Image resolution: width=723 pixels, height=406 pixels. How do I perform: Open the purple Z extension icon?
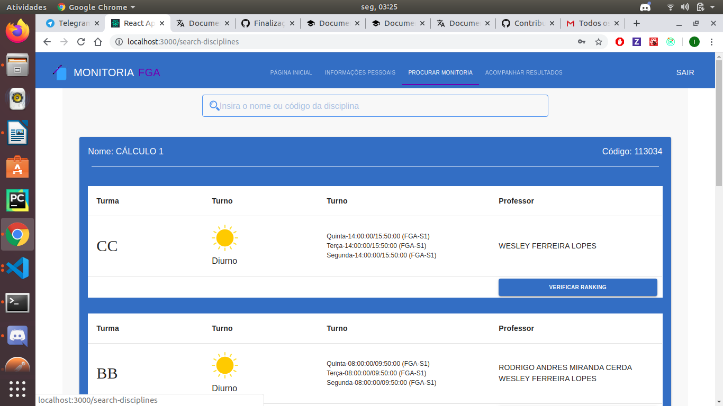coord(637,42)
